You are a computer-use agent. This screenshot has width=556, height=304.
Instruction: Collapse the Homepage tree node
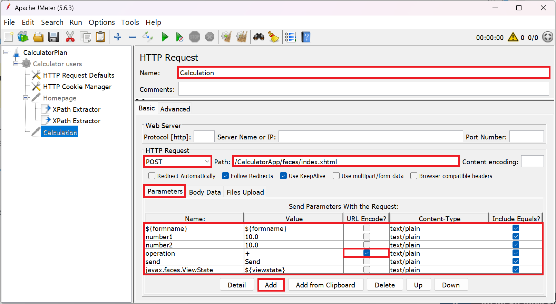coord(26,98)
